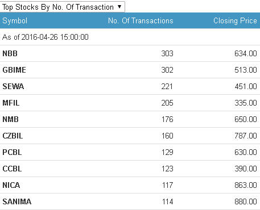Click the dropdown arrow beside Top Stocks selector
Viewport: 260px width, 210px height.
coord(119,7)
